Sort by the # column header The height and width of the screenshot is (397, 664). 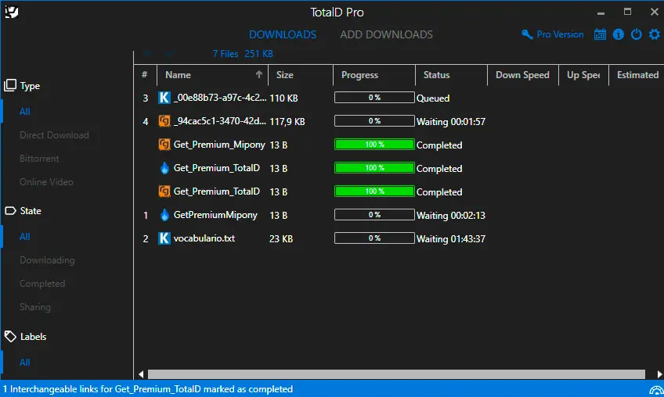tap(146, 75)
